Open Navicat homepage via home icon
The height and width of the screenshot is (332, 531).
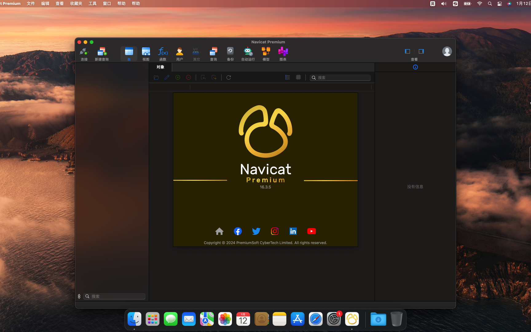pos(219,231)
